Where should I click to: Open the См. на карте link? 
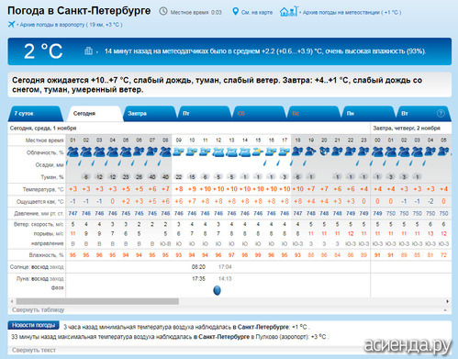tap(257, 13)
